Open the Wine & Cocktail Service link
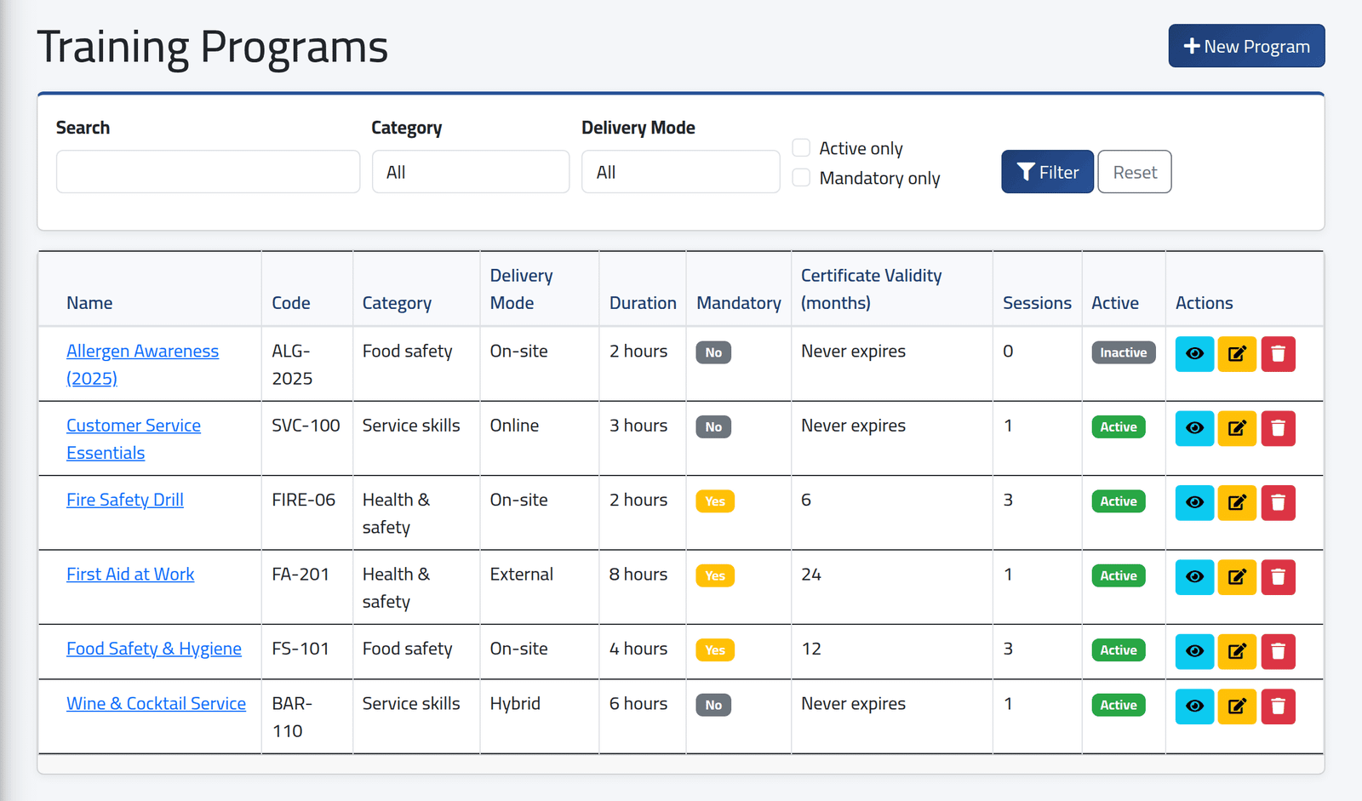The width and height of the screenshot is (1362, 801). 157,704
